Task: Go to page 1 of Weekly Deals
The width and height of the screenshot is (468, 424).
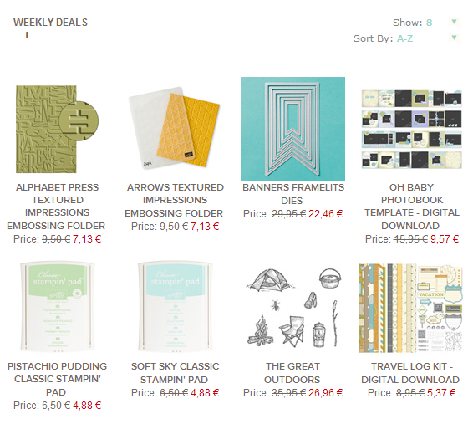Action: (27, 35)
